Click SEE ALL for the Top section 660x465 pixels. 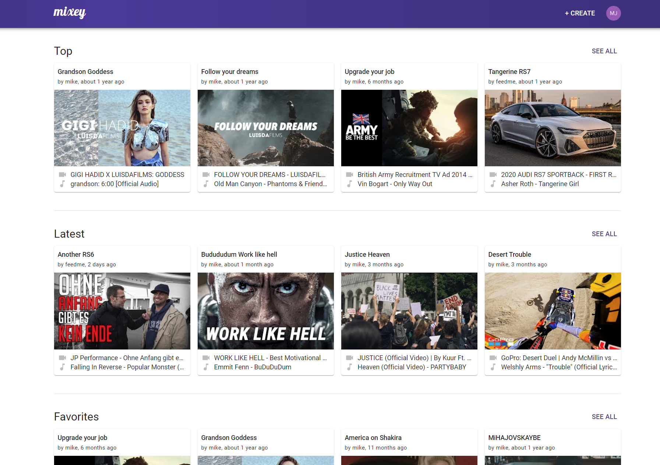coord(604,51)
